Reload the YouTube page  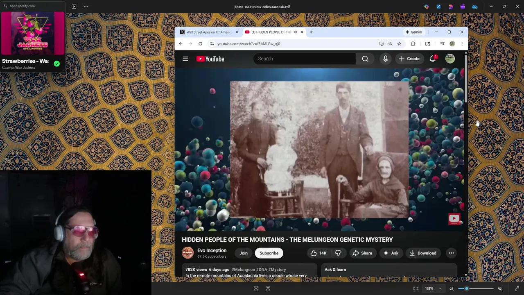click(200, 43)
